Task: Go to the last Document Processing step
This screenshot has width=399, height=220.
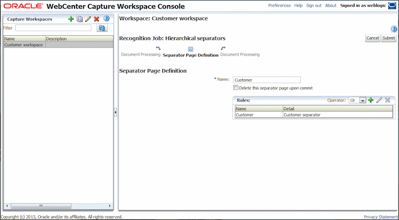Action: [240, 55]
